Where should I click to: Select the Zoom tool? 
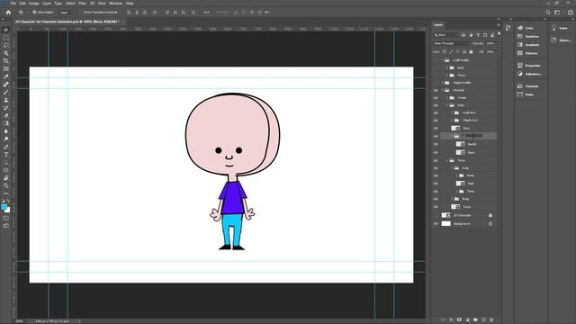point(6,186)
